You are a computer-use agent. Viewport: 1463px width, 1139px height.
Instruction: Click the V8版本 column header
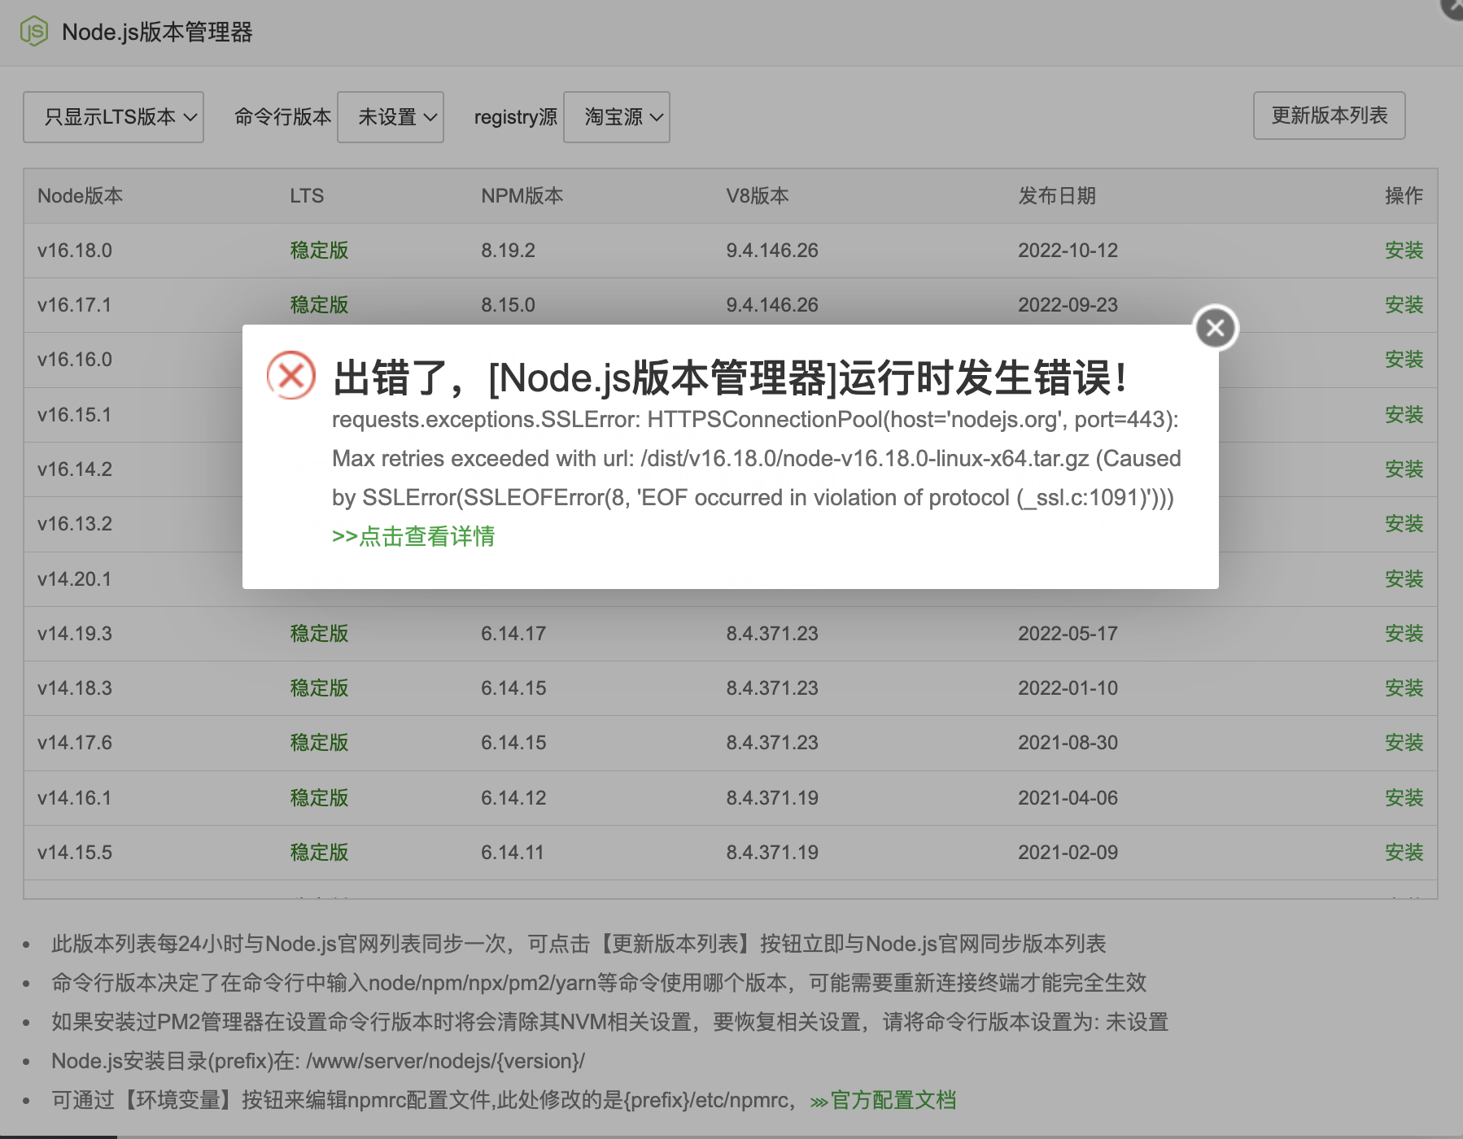click(758, 196)
